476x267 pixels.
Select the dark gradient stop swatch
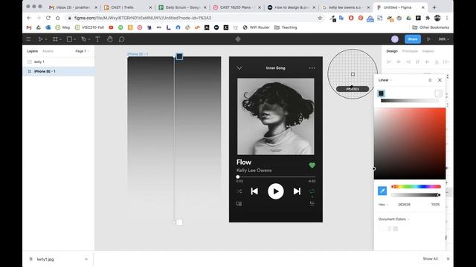click(381, 93)
